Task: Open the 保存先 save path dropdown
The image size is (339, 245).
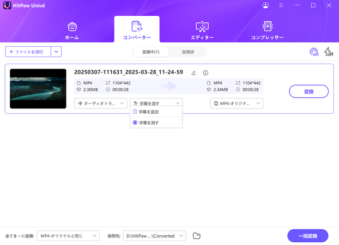Action: click(x=155, y=236)
